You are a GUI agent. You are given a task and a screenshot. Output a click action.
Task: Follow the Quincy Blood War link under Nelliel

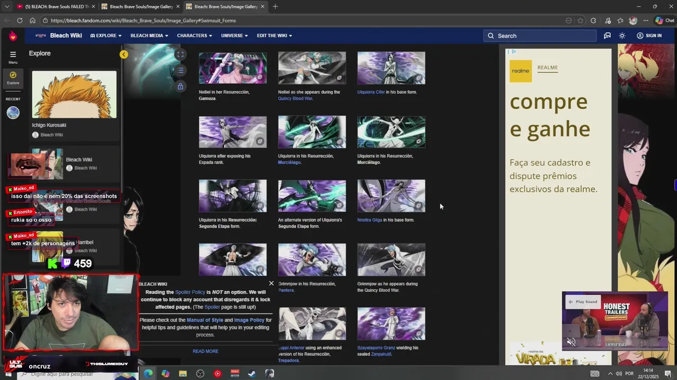tap(295, 99)
